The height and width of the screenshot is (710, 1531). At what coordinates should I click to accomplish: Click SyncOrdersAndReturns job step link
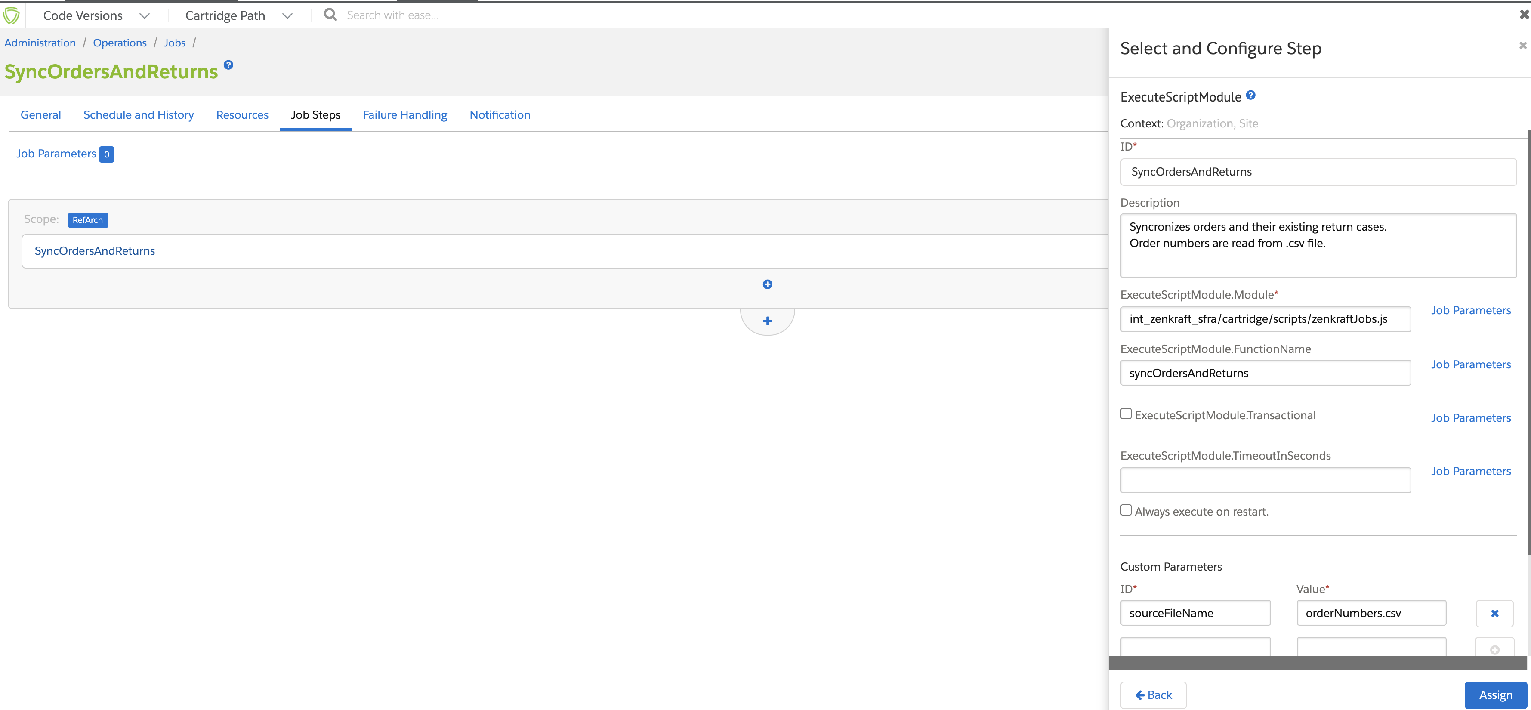(95, 250)
